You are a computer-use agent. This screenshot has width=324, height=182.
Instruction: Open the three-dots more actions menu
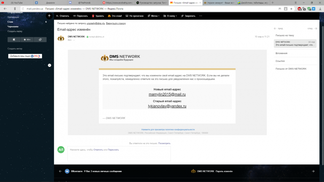(x=201, y=16)
